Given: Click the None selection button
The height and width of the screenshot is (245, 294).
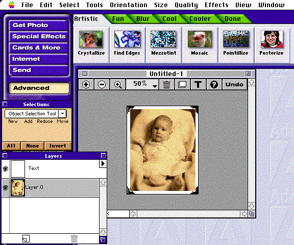Looking at the screenshot, I should [x=33, y=146].
